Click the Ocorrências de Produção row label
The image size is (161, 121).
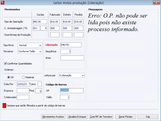(17, 35)
